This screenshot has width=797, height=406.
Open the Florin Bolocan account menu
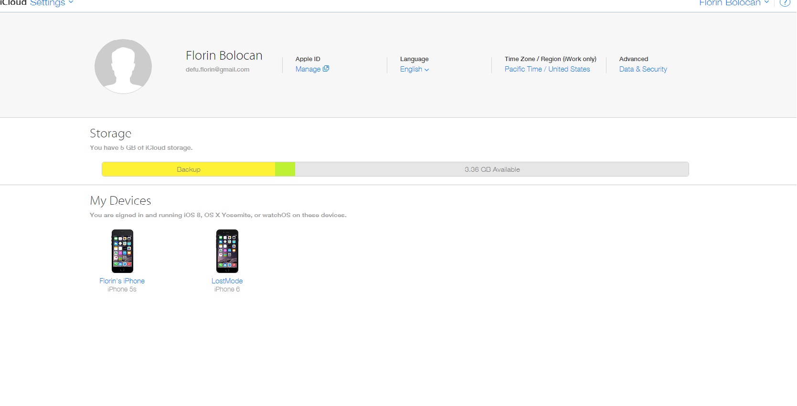coord(734,3)
